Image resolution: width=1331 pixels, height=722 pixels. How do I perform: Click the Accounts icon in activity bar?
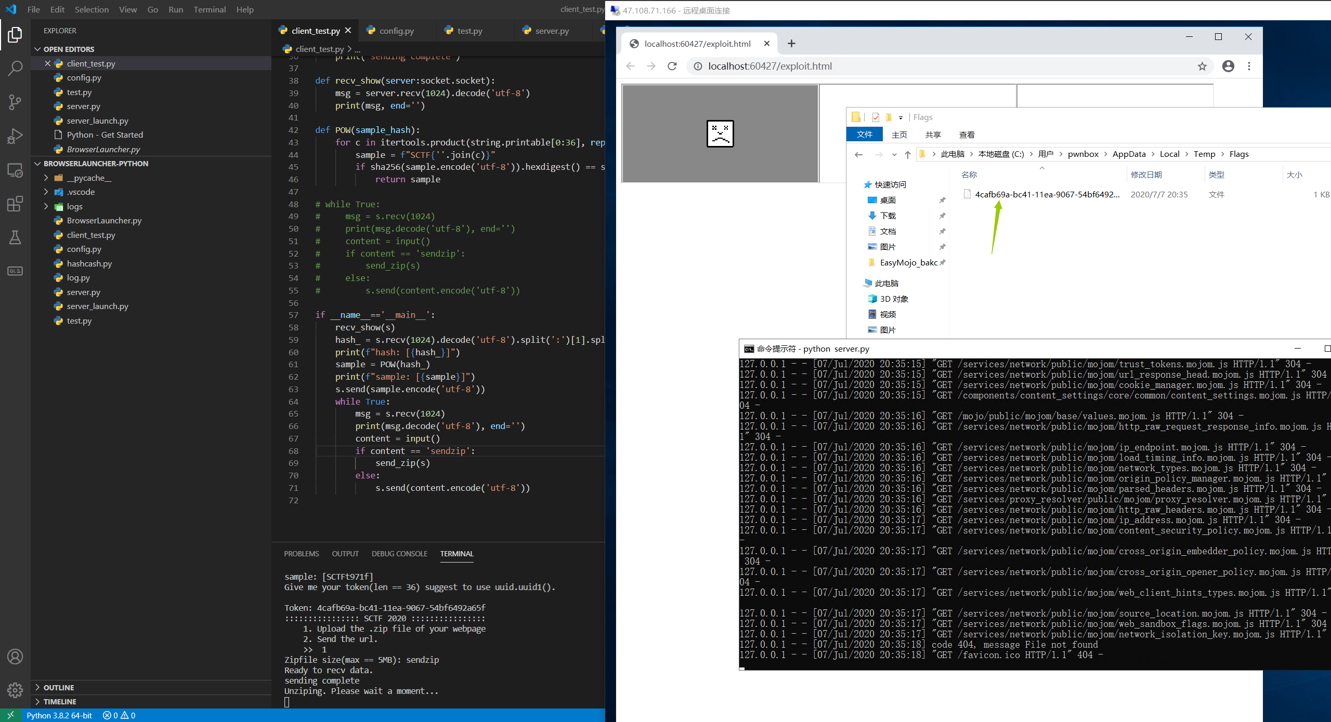point(15,657)
